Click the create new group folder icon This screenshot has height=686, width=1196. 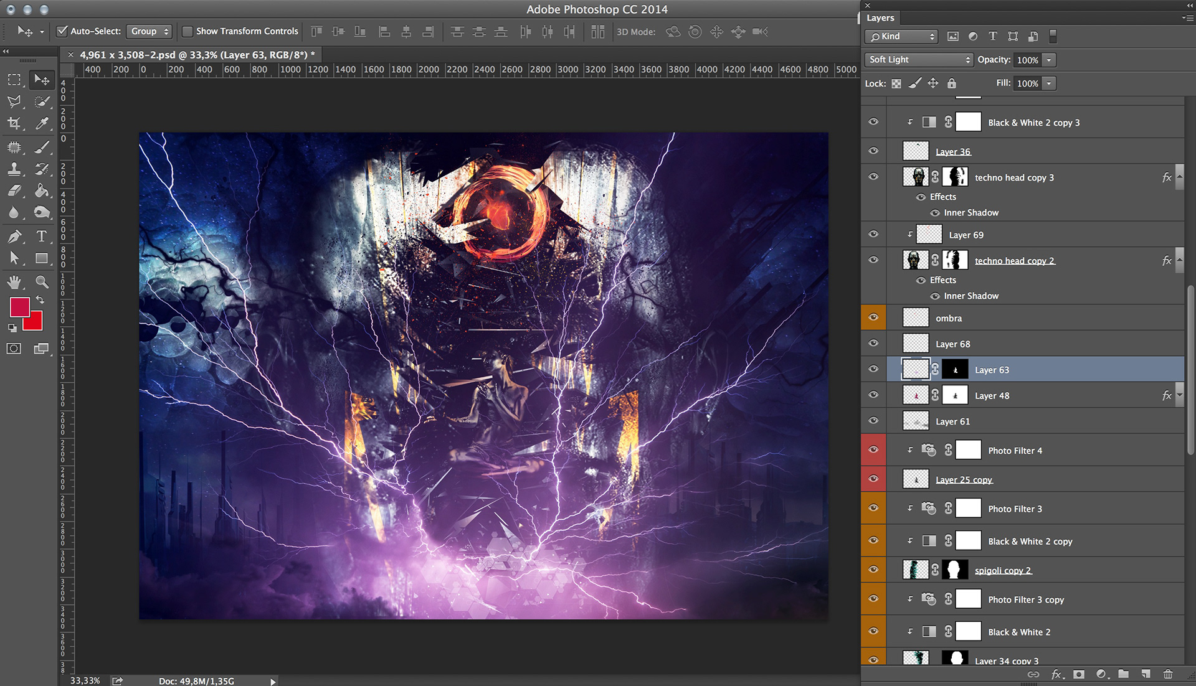pyautogui.click(x=1123, y=674)
